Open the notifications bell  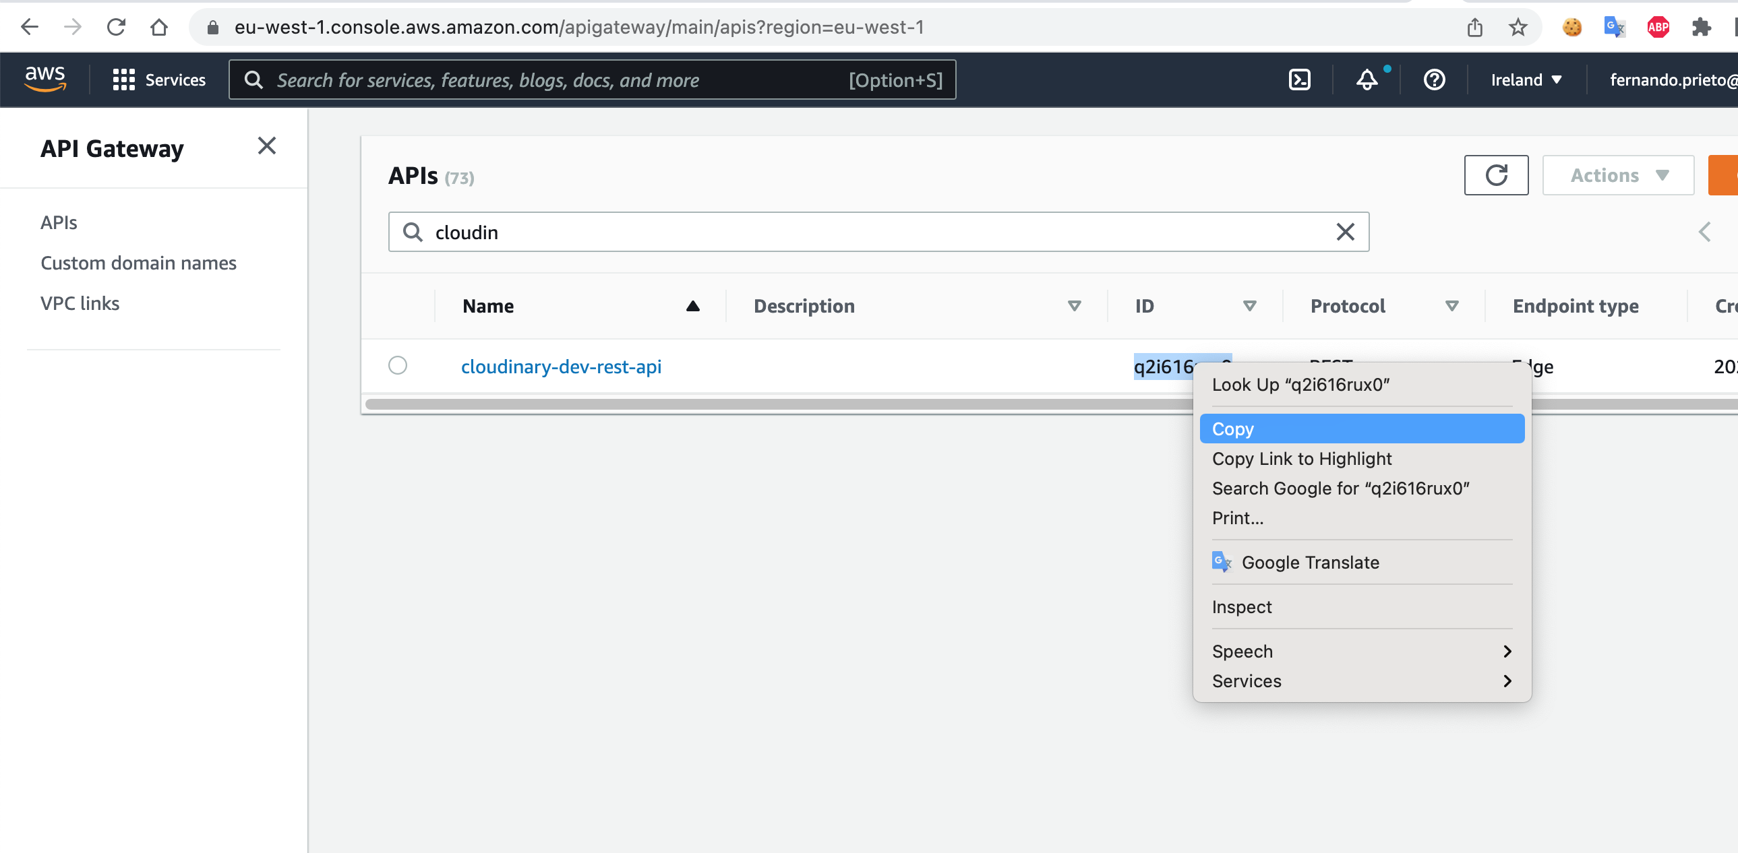point(1367,80)
